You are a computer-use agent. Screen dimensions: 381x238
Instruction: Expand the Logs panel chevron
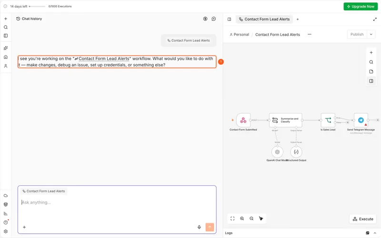pyautogui.click(x=375, y=233)
